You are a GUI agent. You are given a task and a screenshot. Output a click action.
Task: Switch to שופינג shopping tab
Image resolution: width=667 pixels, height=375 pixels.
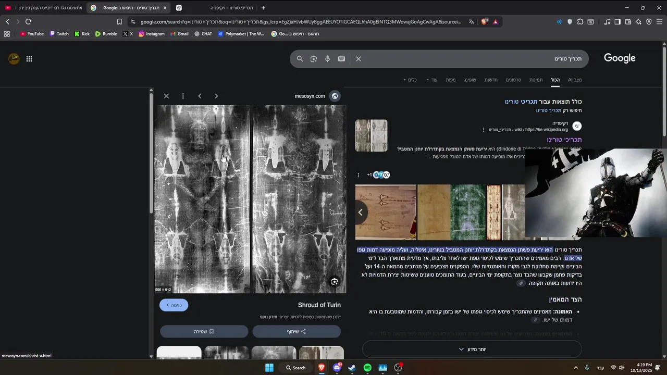point(470,80)
